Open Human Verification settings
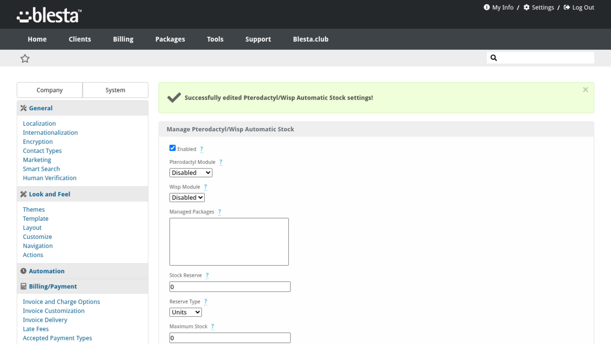611x344 pixels. coord(50,178)
